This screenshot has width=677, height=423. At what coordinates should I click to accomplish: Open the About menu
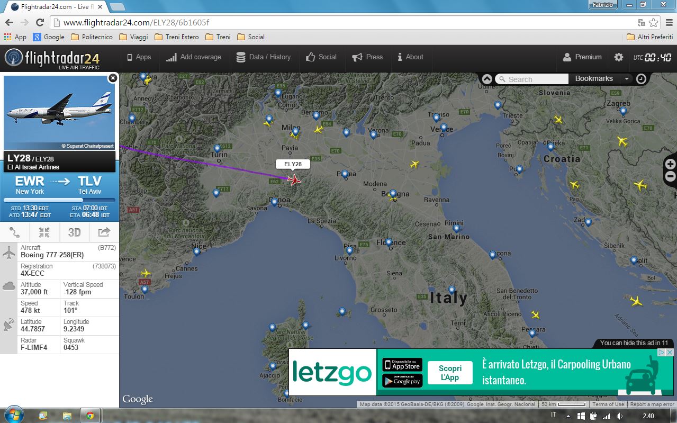tap(410, 57)
